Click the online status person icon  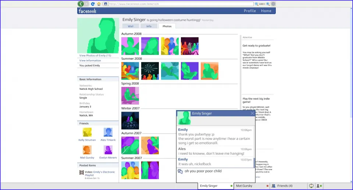[318, 186]
